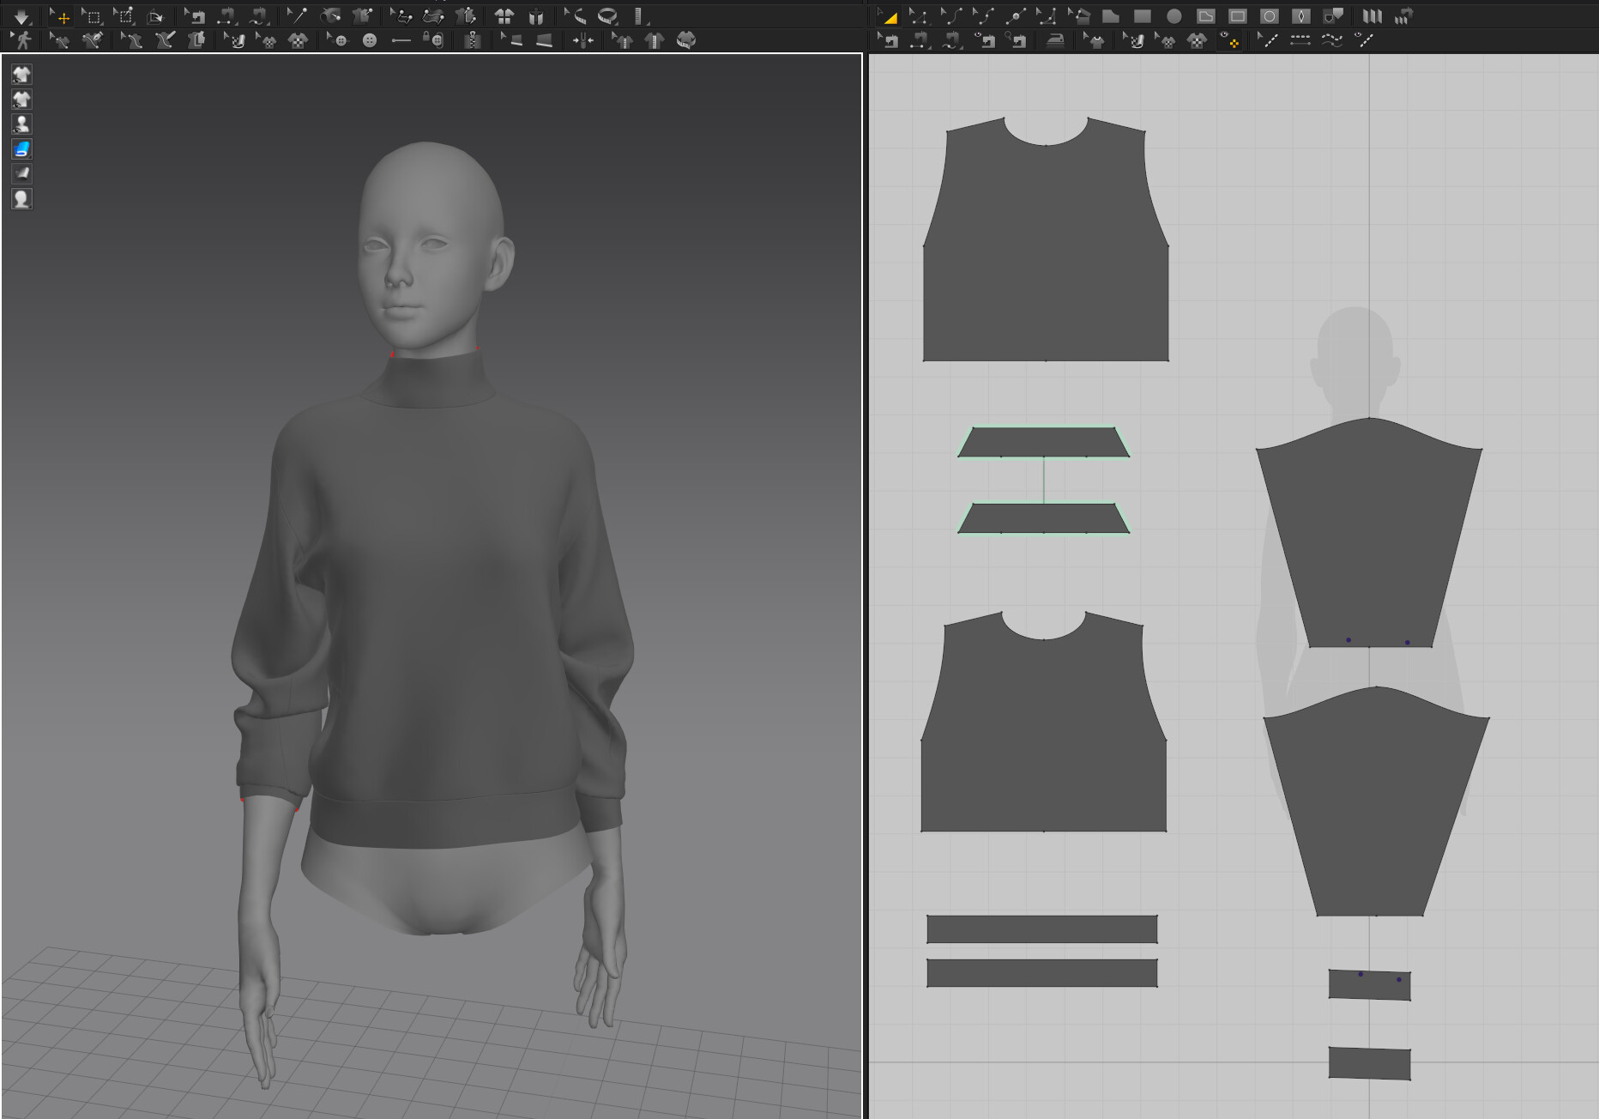Activate the 3D Edit Sewing machine tool
Image resolution: width=1599 pixels, height=1119 pixels.
click(195, 16)
